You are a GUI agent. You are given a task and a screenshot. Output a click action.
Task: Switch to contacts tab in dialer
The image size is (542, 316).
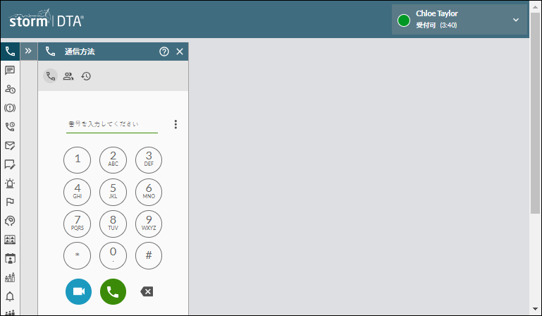pyautogui.click(x=68, y=76)
